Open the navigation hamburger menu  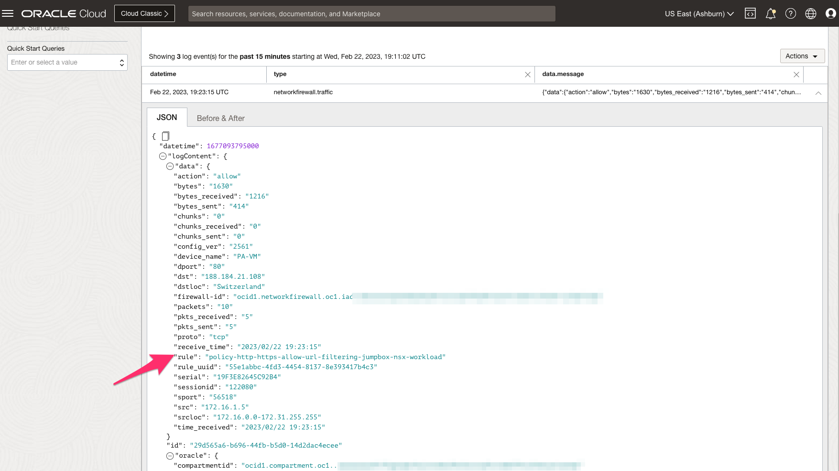click(x=7, y=13)
